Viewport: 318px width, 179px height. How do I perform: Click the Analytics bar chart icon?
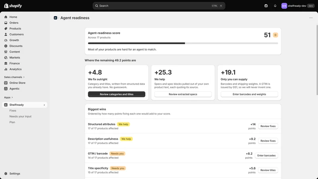pos(6,69)
